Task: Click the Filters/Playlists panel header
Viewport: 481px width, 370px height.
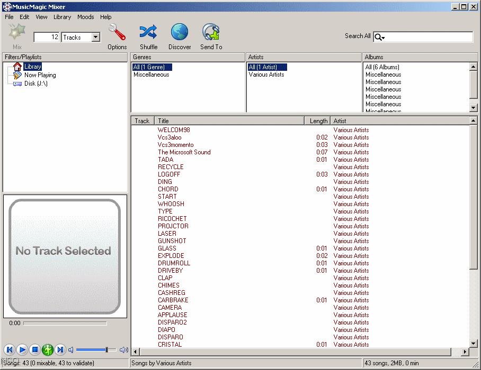Action: (x=65, y=57)
